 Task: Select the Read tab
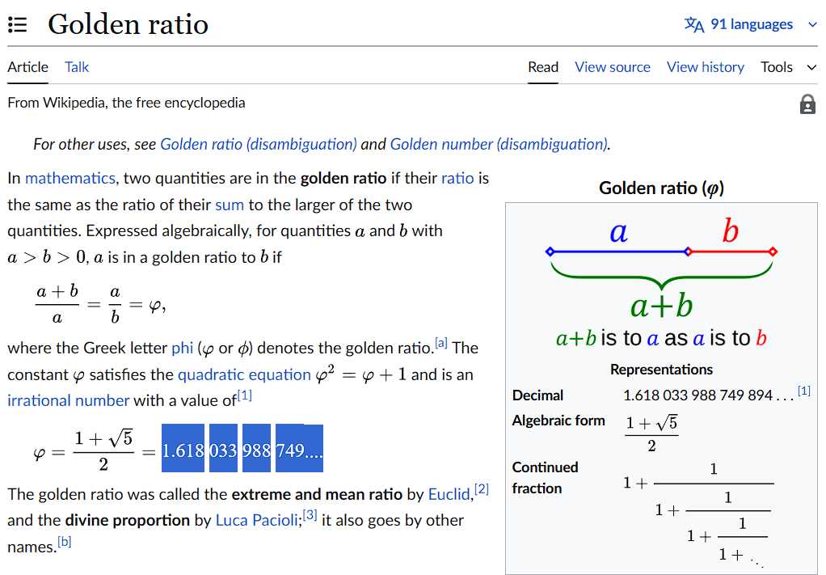tap(542, 67)
